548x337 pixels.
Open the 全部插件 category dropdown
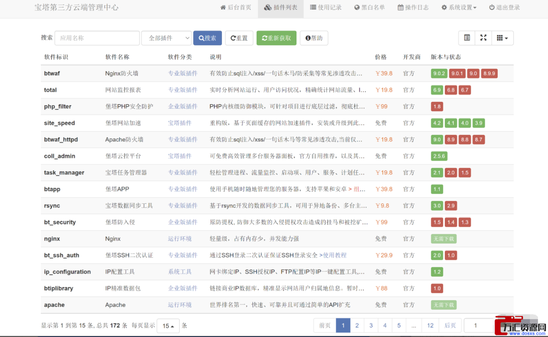[167, 38]
